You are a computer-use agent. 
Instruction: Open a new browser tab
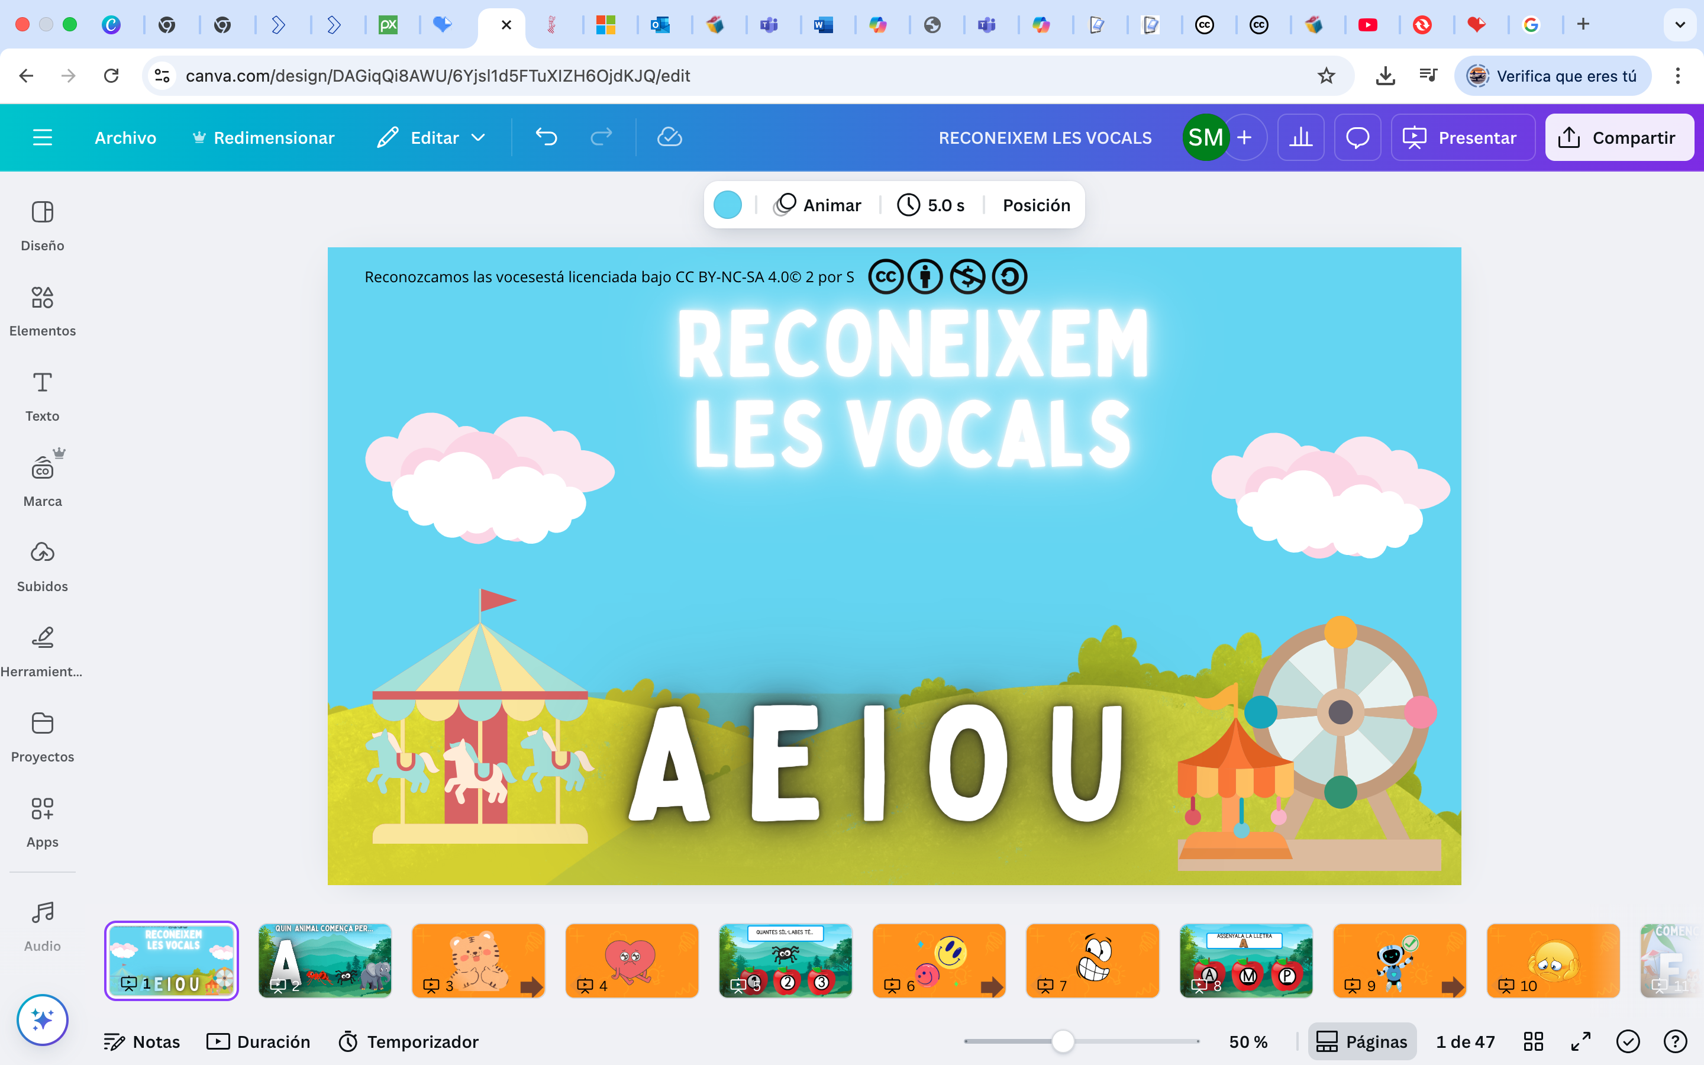[1583, 25]
